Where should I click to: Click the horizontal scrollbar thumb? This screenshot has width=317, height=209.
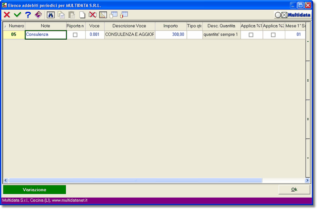135,180
